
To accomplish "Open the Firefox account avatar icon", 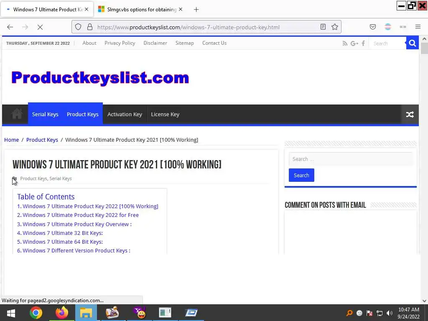I will click(x=387, y=27).
